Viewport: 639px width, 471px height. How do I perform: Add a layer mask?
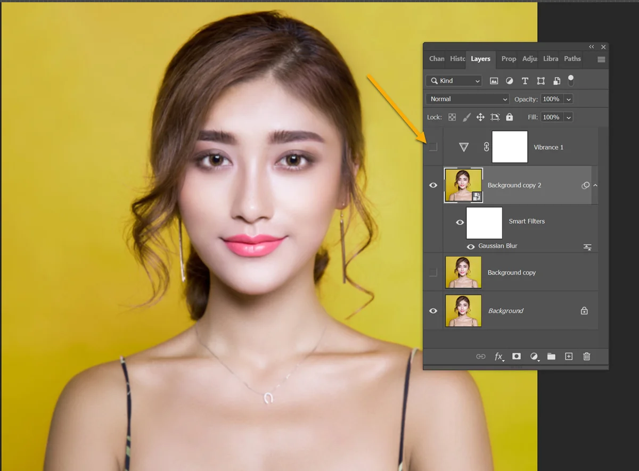point(517,357)
